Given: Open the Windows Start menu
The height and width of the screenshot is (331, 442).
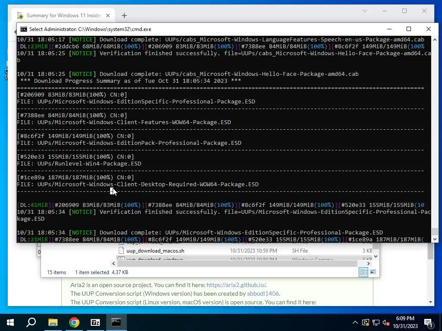Looking at the screenshot, I should click(10, 322).
